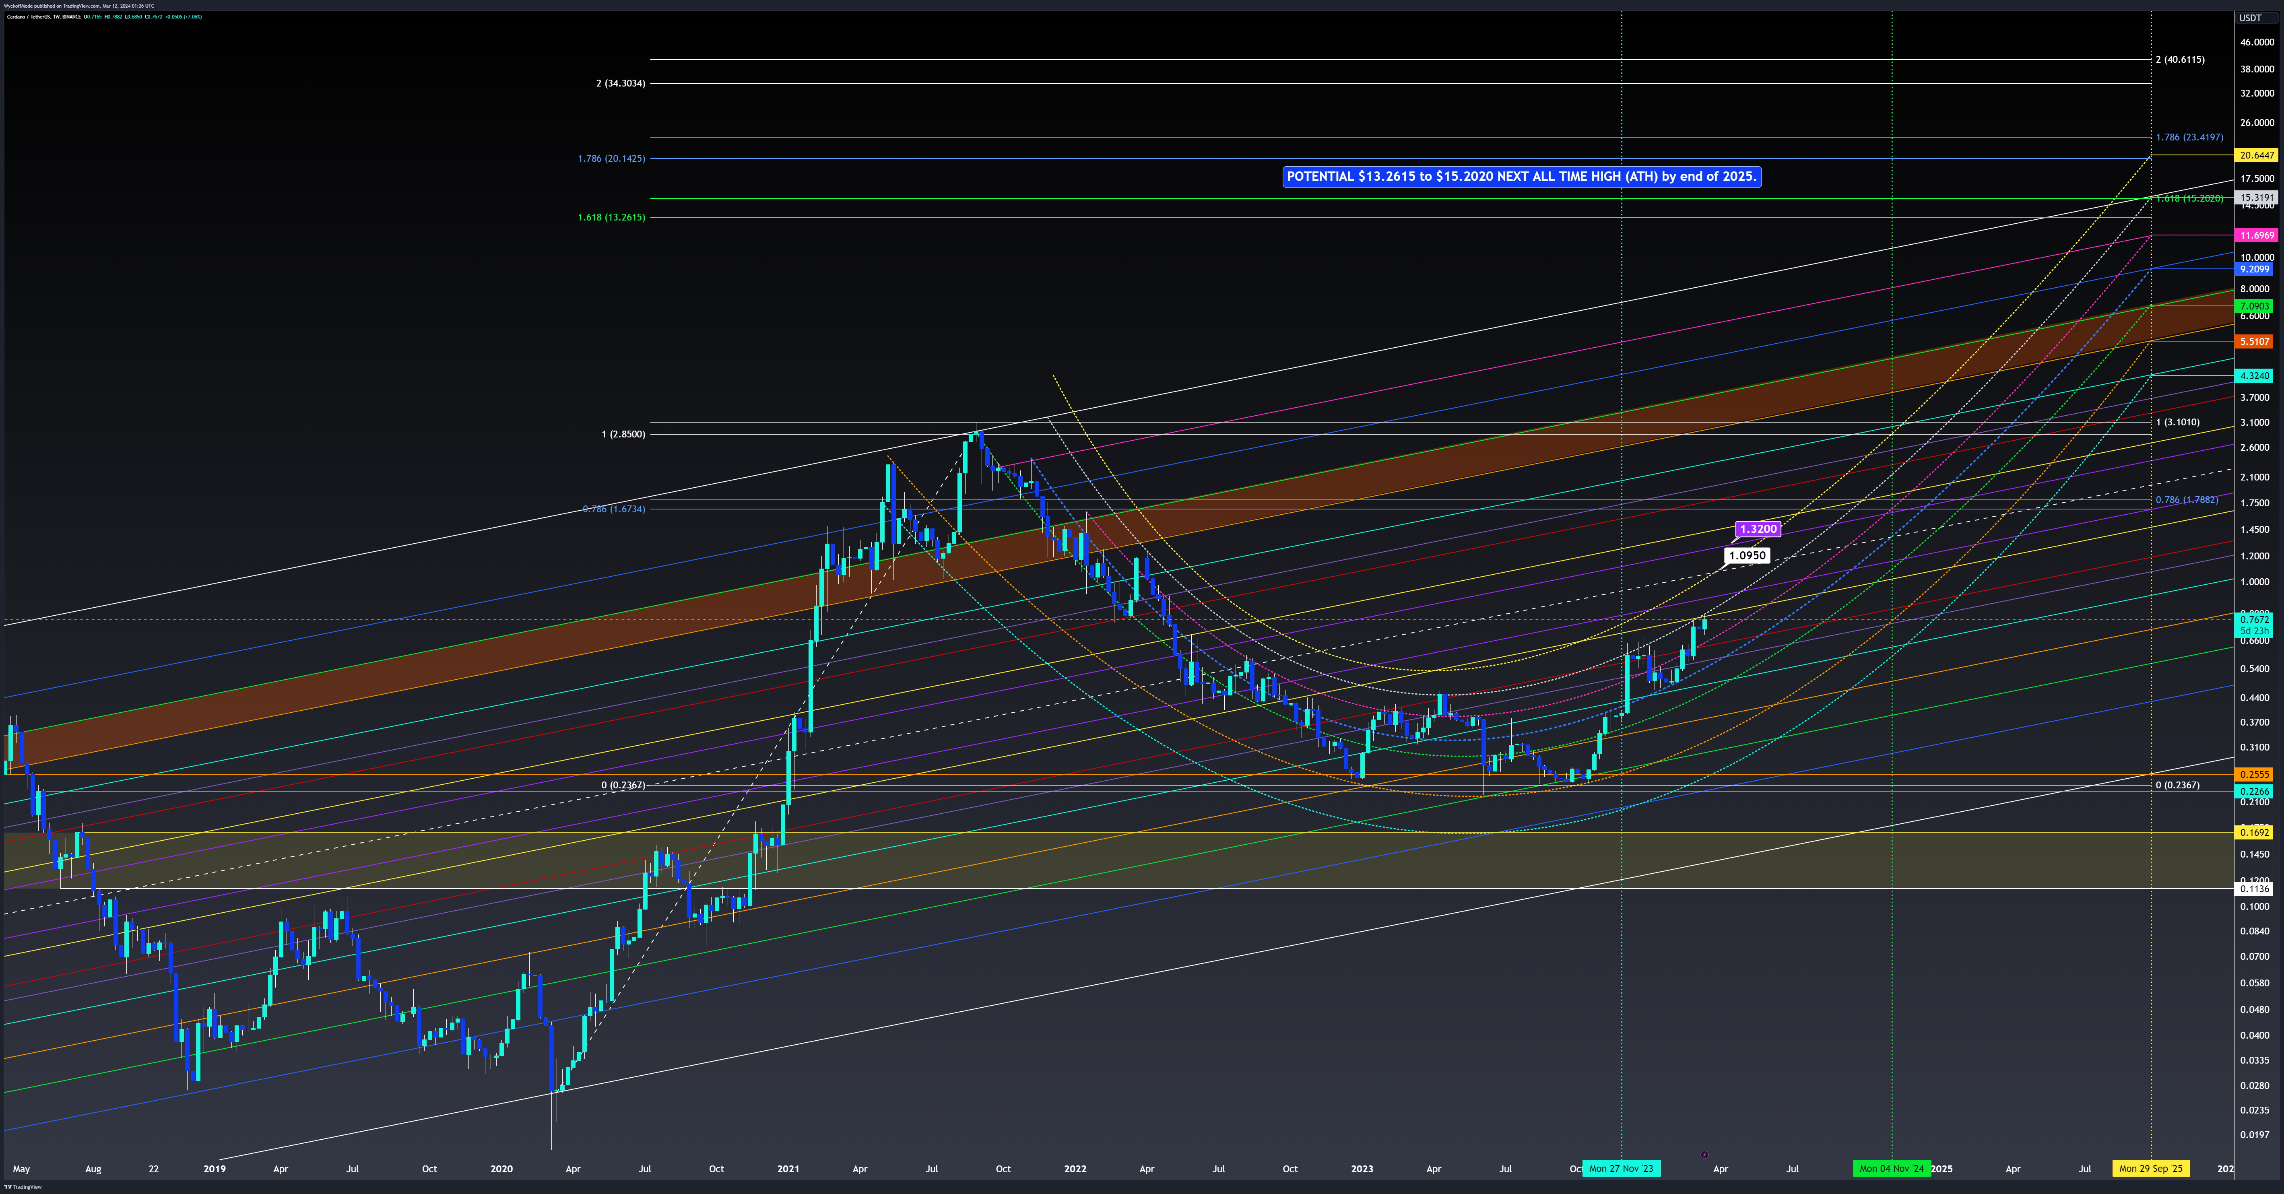
Task: Select the 0.786 (1.7882) Fibonacci label
Action: coord(2187,500)
